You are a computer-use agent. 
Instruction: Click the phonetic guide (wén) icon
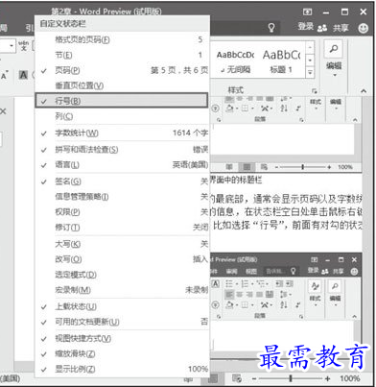[x=23, y=45]
